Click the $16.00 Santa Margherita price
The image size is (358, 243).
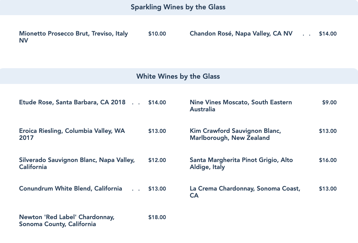coord(328,160)
